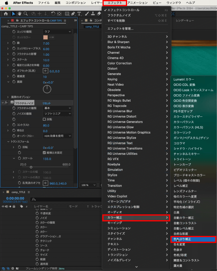Select the Type text tool
217x271 pixels.
pos(79,14)
